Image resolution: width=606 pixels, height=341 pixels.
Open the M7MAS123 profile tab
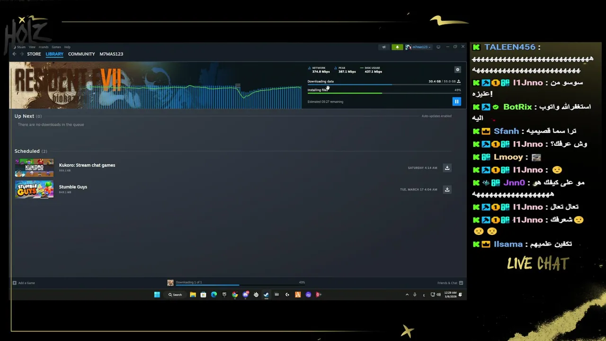point(111,54)
